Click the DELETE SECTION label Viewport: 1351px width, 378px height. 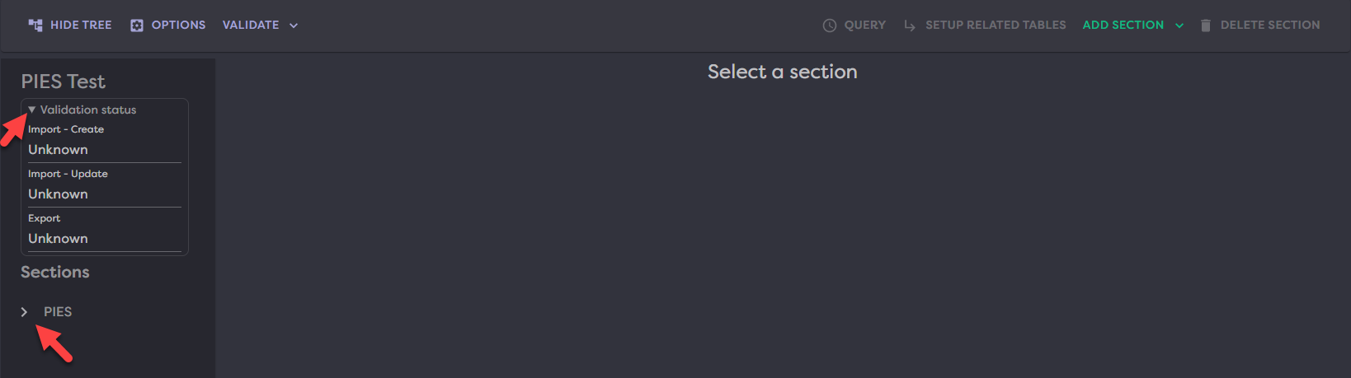1270,26
